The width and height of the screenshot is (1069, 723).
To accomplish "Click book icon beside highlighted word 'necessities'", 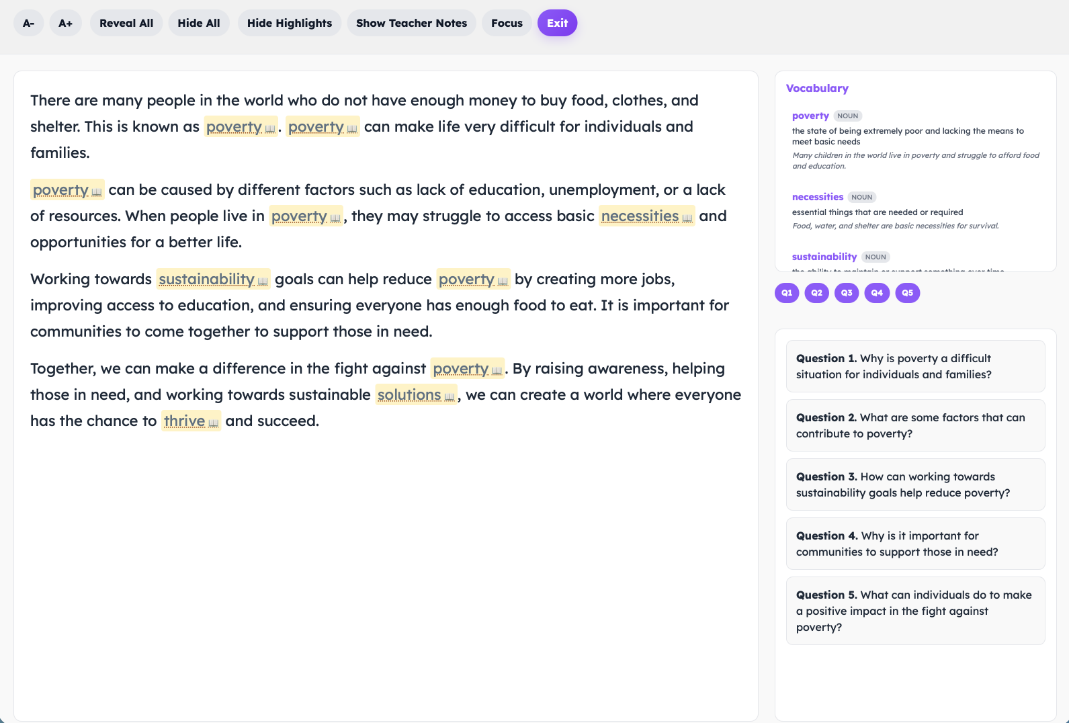I will click(x=687, y=218).
